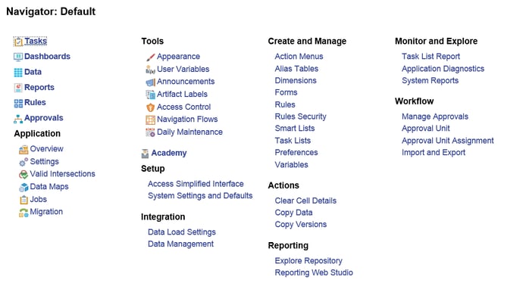Open the Data Maps icon
Image resolution: width=526 pixels, height=289 pixels.
[23, 187]
